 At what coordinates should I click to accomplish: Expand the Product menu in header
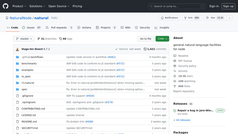coord(19,6)
